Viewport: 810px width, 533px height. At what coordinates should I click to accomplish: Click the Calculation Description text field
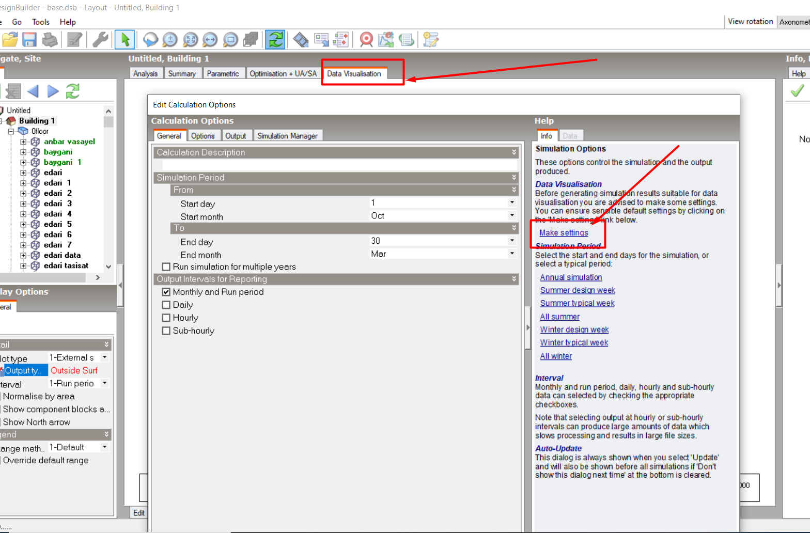339,165
